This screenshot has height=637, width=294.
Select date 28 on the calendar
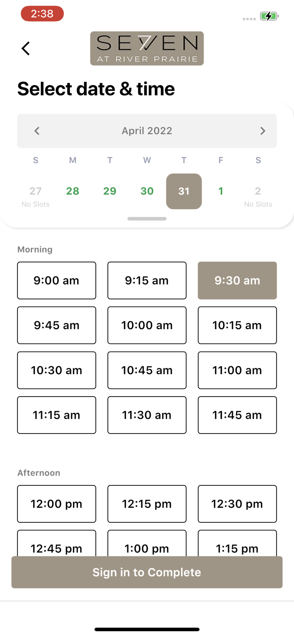pos(73,191)
